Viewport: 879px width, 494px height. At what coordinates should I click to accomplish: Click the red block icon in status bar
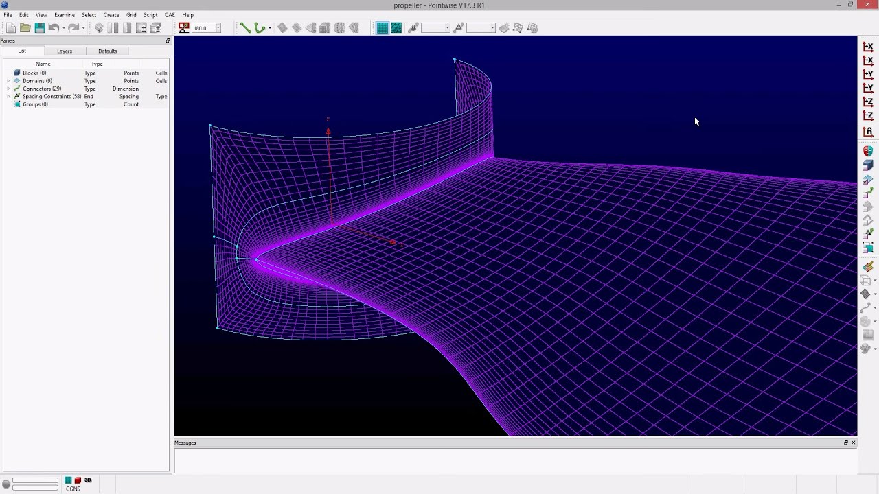[x=78, y=480]
